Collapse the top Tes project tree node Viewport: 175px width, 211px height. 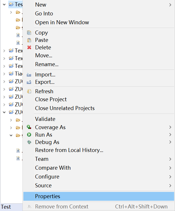[x=4, y=5]
